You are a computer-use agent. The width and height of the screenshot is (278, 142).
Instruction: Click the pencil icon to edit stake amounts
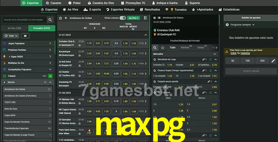click(x=273, y=61)
